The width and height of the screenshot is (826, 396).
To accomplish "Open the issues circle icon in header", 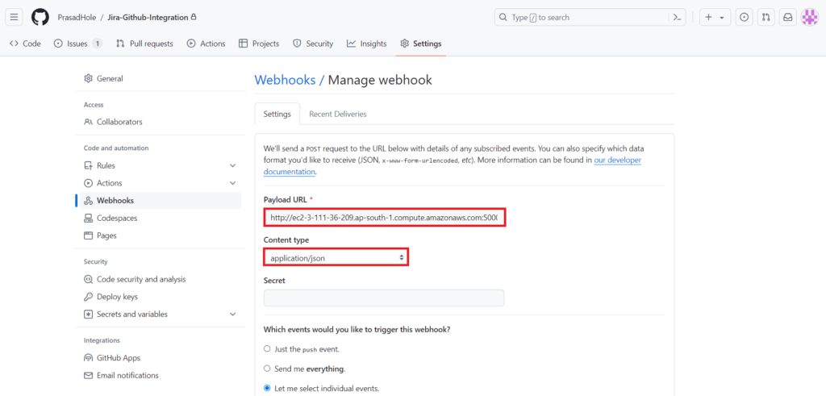I will click(744, 18).
